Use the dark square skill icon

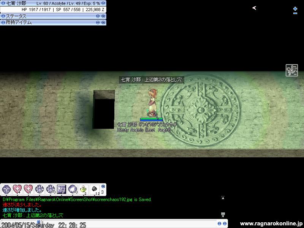tap(62, 189)
